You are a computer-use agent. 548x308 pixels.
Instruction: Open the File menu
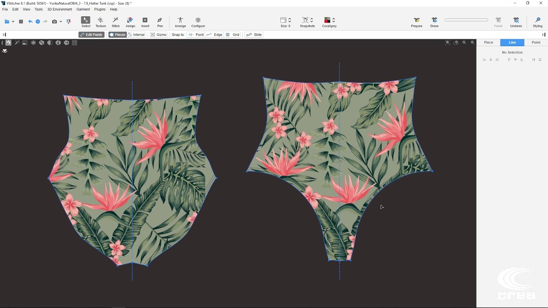(x=5, y=9)
